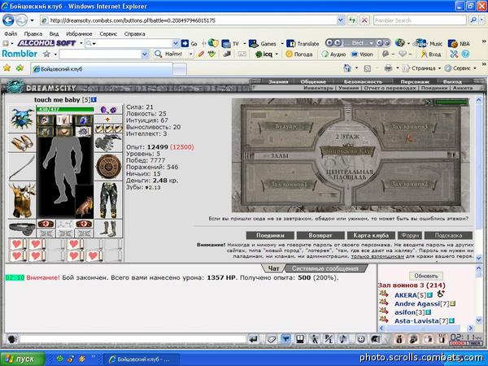Click the AKERA private message icon
The width and height of the screenshot is (488, 366).
point(384,294)
